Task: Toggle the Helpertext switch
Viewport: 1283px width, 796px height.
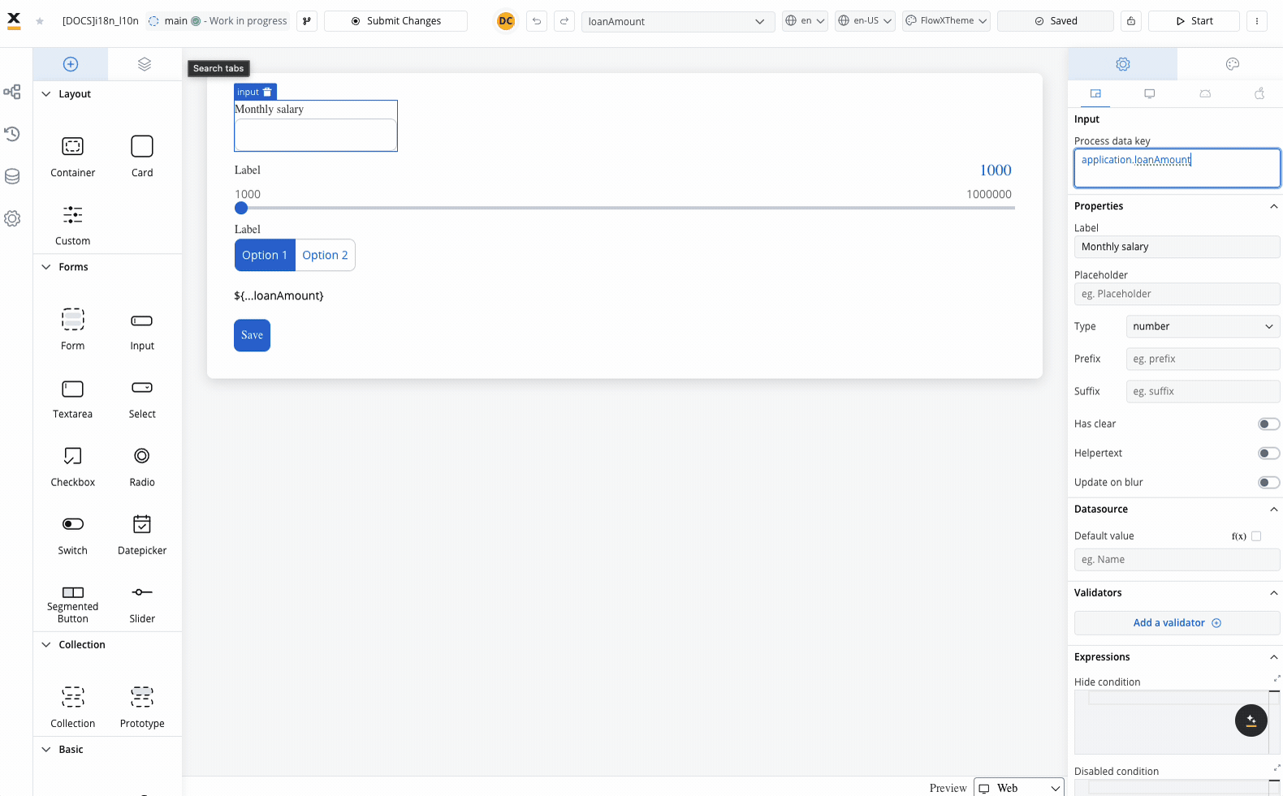Action: (x=1268, y=453)
